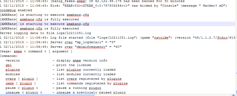Screen dimensions: 237x96
Task: Click the "pause < plugin >" command entry
Action: pyautogui.click(x=22, y=88)
